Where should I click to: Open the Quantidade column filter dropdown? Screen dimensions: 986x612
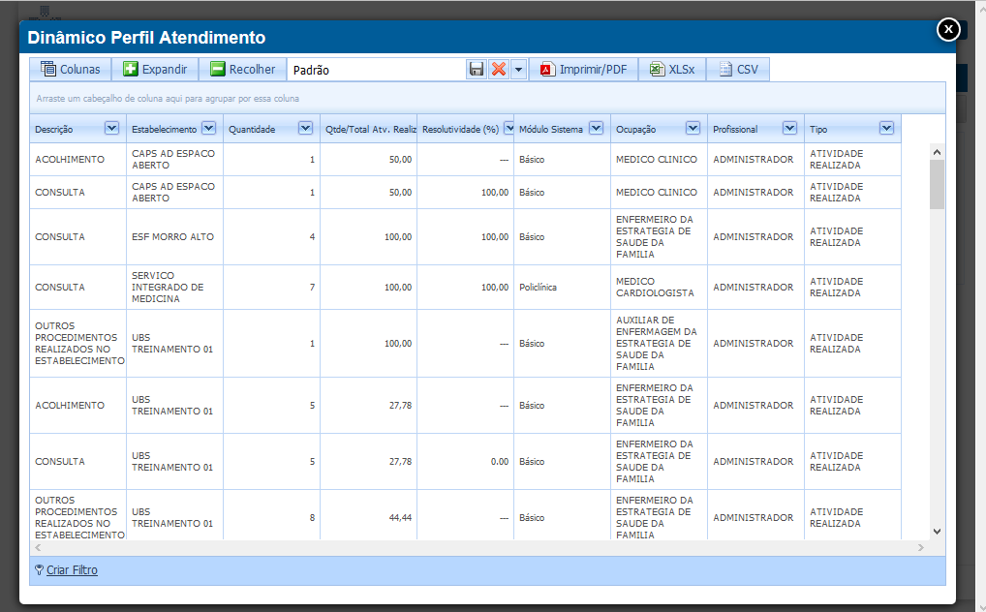(306, 129)
